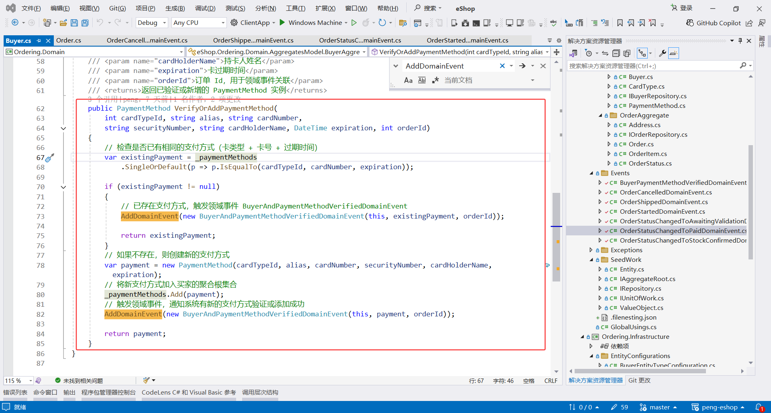This screenshot has width=771, height=413.
Task: Toggle Match Whole Word option
Action: pyautogui.click(x=422, y=80)
